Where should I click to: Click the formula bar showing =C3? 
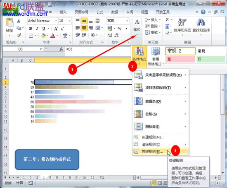[x=98, y=49]
